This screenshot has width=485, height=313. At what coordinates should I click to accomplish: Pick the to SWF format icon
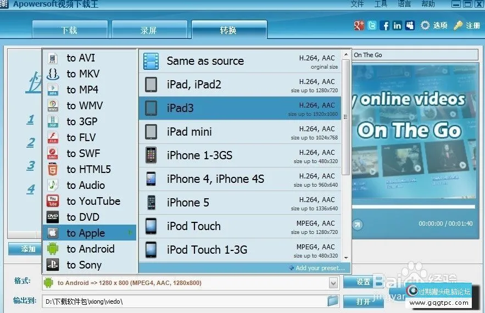click(x=53, y=153)
